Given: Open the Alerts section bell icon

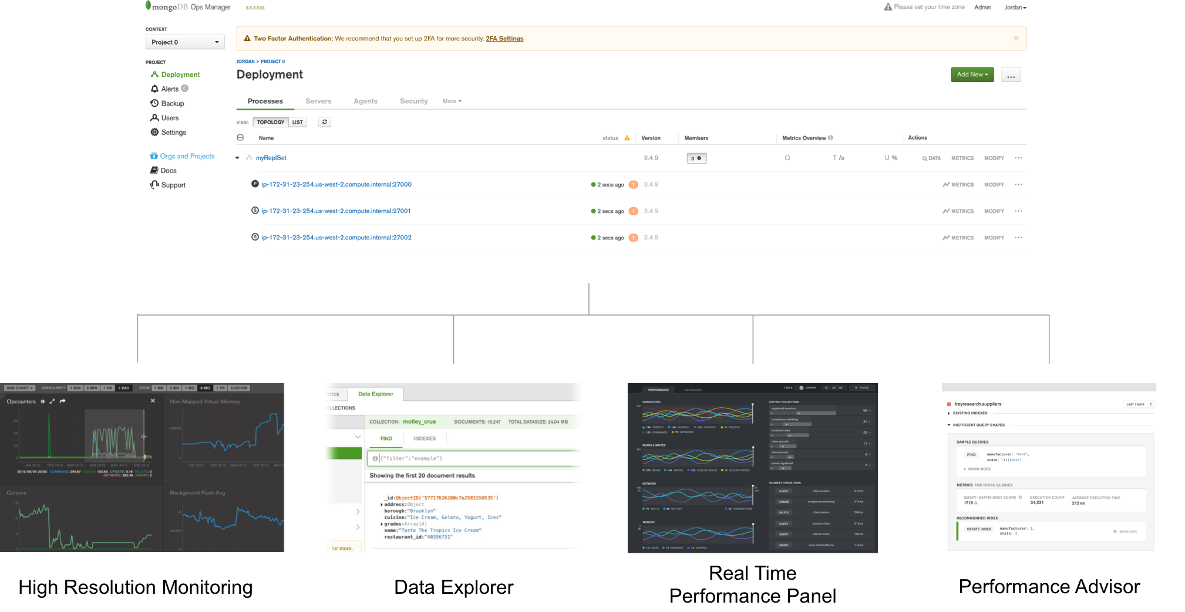Looking at the screenshot, I should click(x=154, y=89).
